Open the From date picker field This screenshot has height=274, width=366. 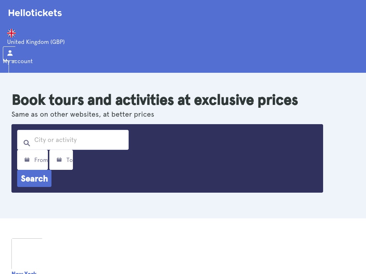[x=40, y=160]
